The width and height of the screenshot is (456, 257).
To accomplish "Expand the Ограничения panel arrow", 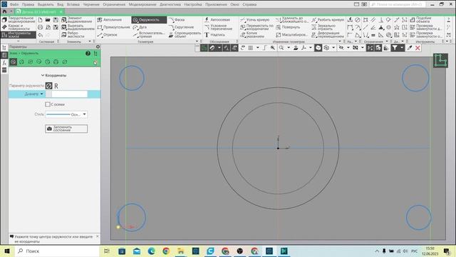I will pos(386,41).
